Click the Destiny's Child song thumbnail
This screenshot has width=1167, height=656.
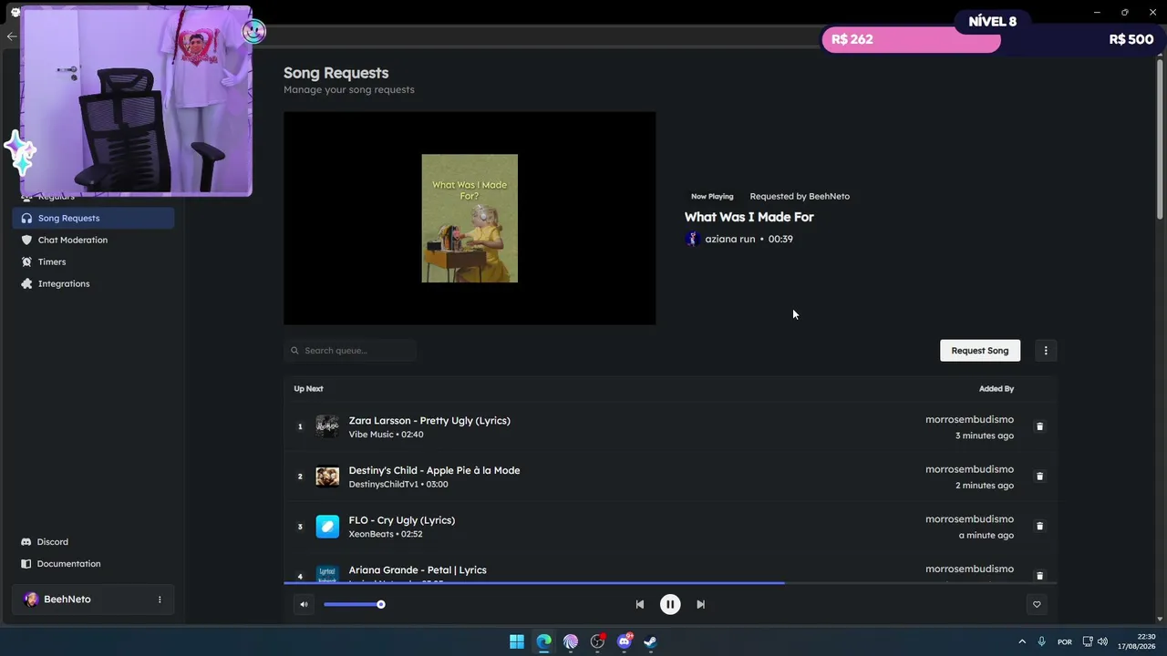pos(327,477)
